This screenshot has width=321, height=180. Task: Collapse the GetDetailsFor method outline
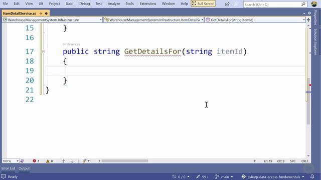[44, 51]
